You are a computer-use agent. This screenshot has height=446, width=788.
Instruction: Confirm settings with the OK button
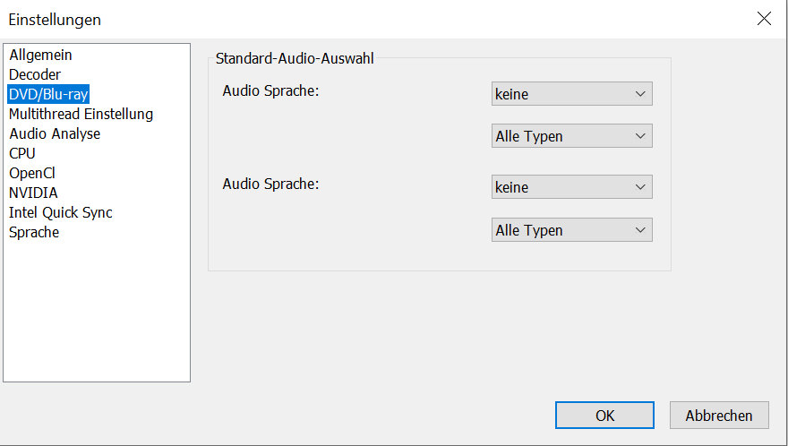[604, 416]
